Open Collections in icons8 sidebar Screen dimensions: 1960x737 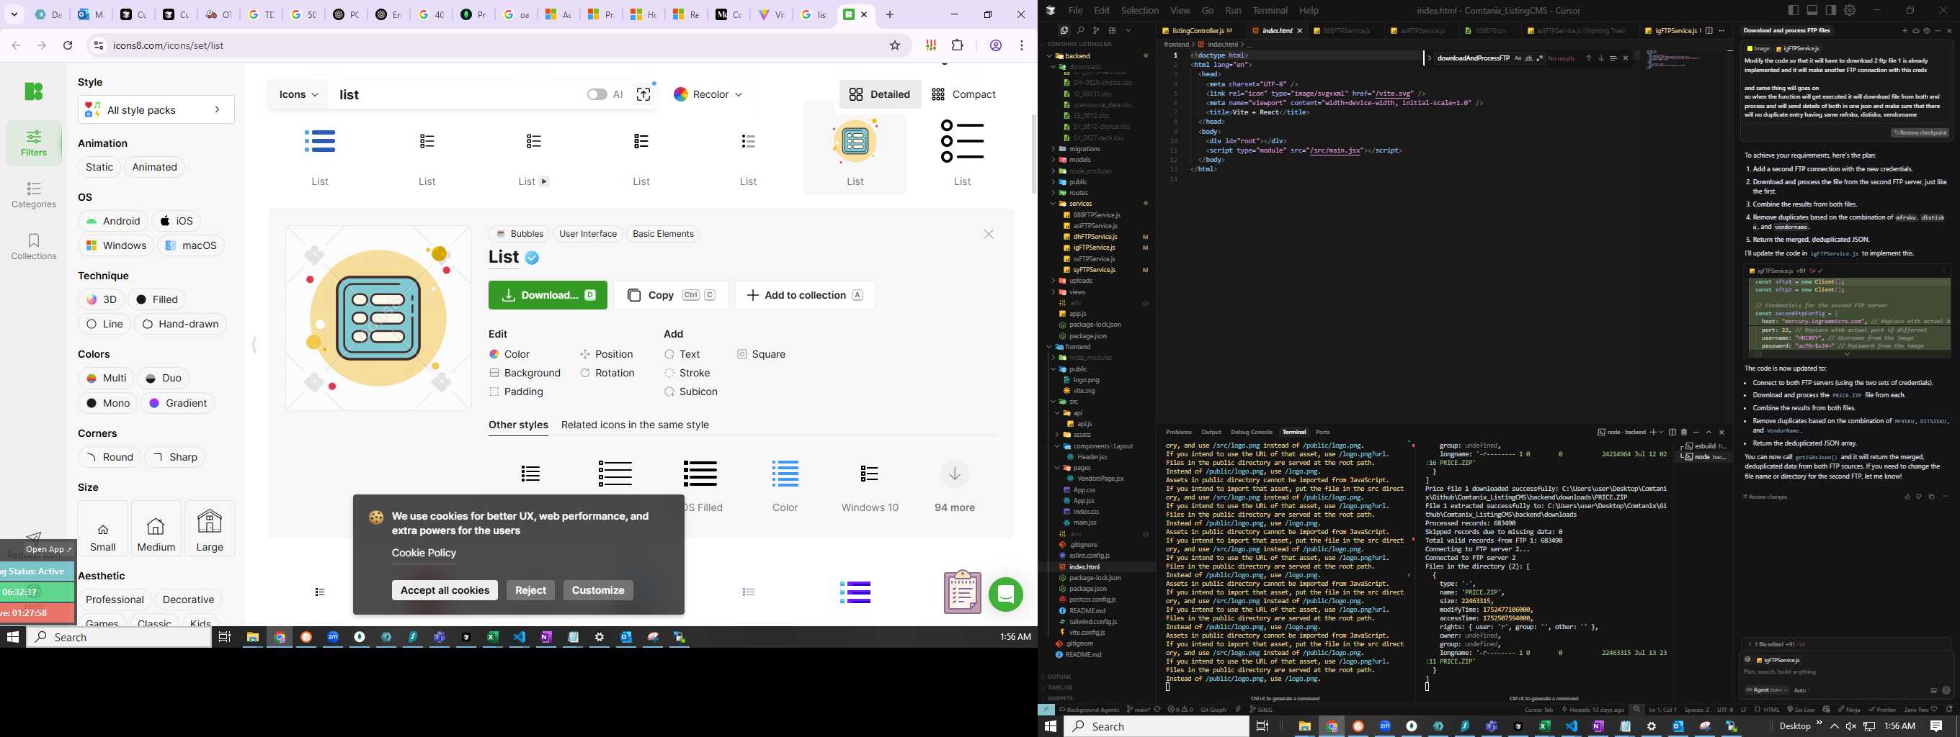pyautogui.click(x=33, y=247)
